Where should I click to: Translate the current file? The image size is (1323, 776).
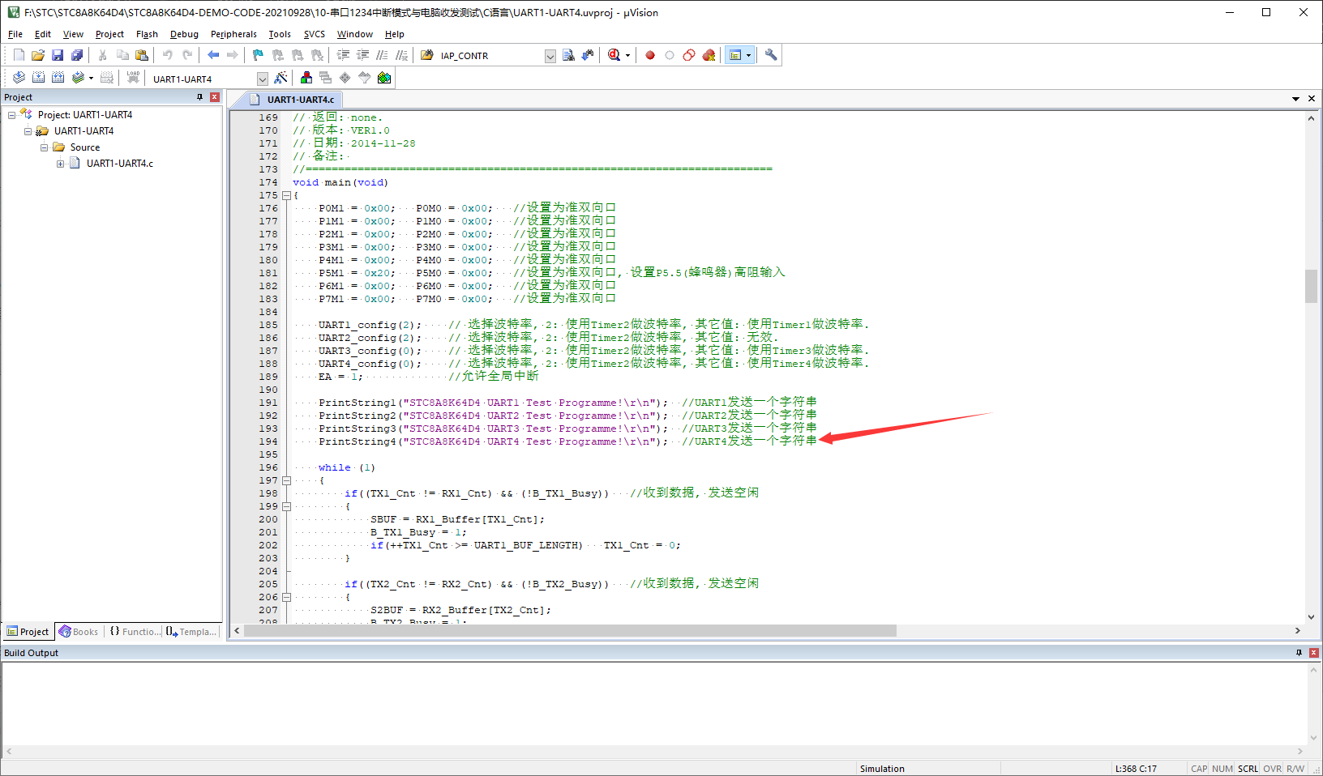point(19,78)
